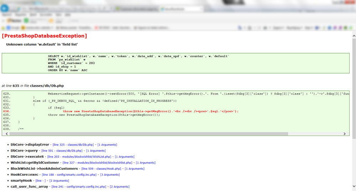
Task: Click code line 635 throw new PrestaShopDatabaseException
Action: click(x=104, y=115)
